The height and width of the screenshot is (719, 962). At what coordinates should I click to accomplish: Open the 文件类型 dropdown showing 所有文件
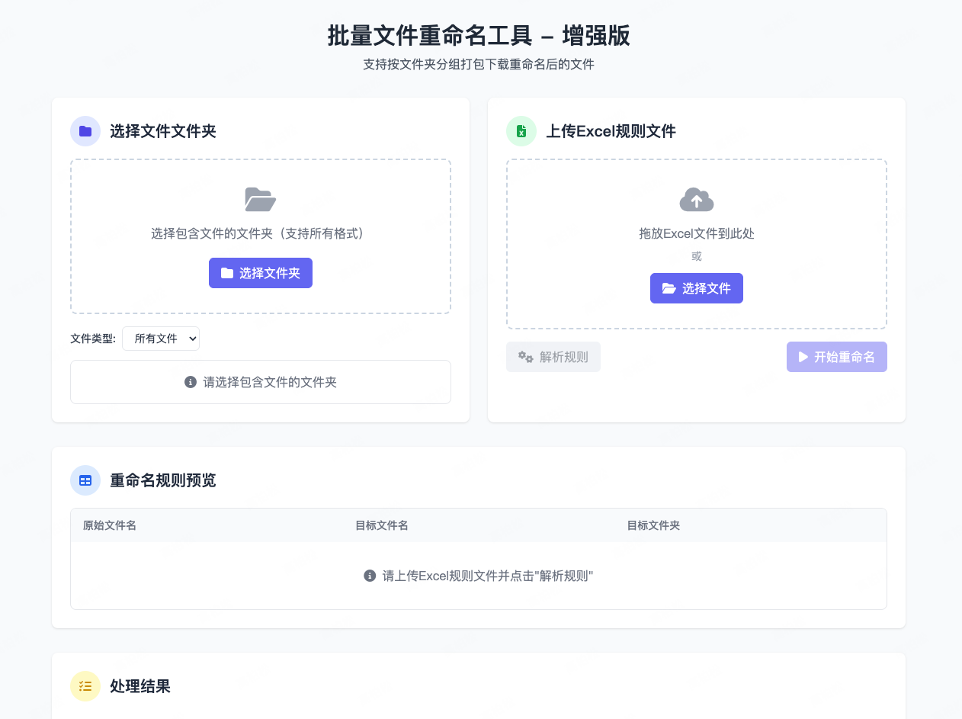point(161,339)
